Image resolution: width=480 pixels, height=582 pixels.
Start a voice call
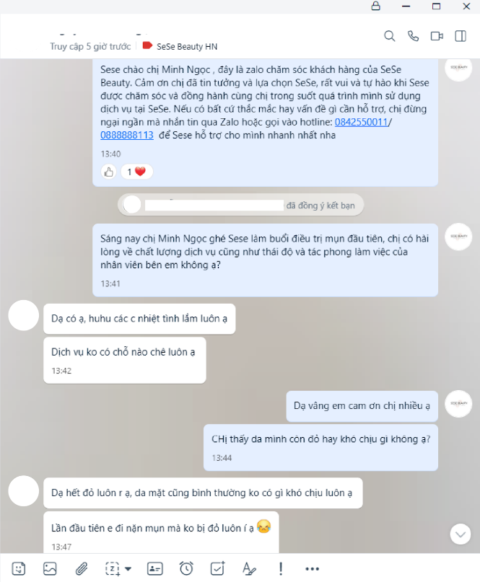pos(413,36)
